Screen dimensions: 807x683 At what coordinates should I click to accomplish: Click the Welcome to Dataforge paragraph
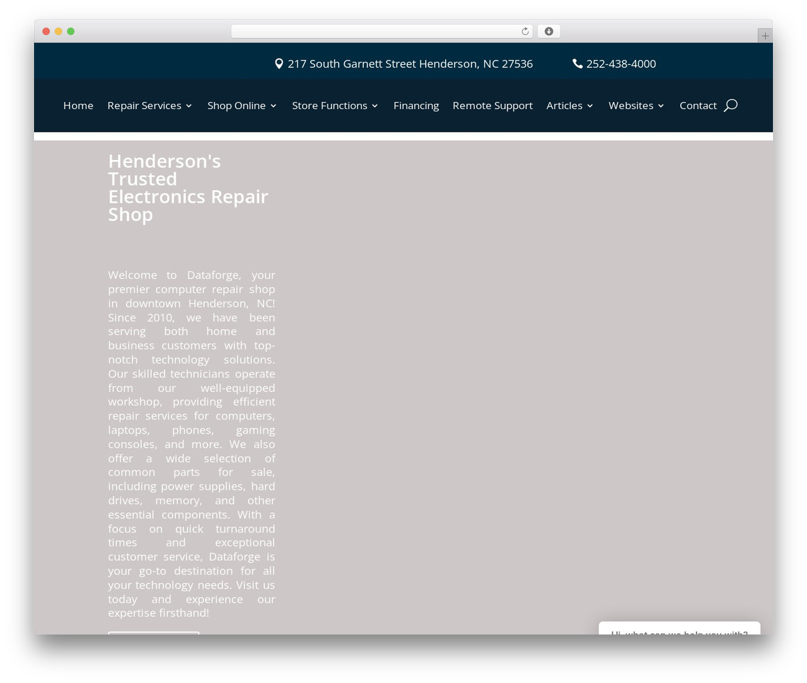[192, 444]
